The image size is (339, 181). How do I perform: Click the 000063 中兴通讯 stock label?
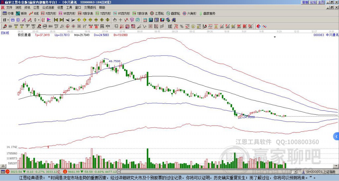[326, 35]
